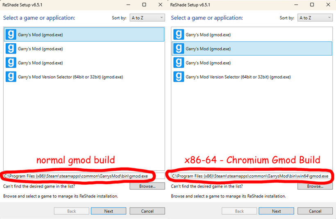Click the first Garry's Mod icon in the right window
336x219 pixels.
[178, 35]
